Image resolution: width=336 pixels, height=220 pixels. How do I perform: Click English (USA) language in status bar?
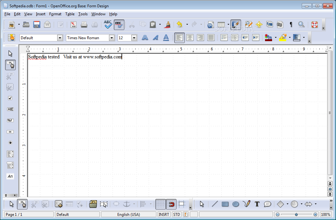(x=129, y=215)
